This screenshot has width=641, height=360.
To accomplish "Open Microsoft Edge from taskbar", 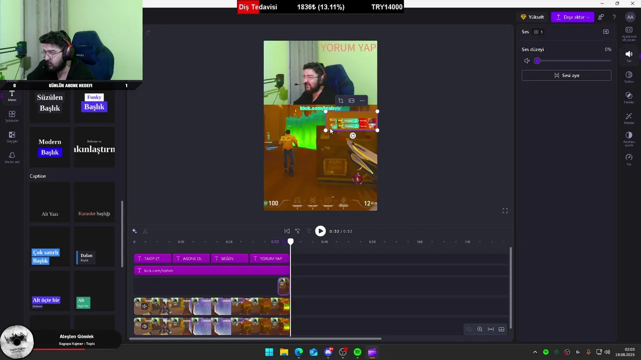I will 298,352.
